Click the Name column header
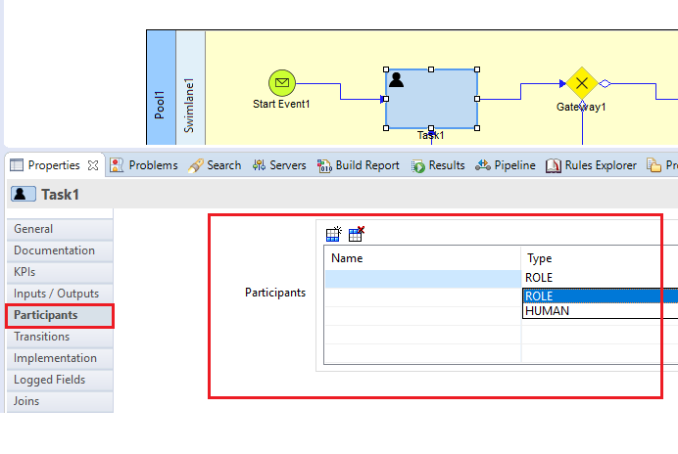 coord(423,258)
